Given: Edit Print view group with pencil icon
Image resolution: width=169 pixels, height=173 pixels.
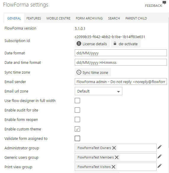Looking at the screenshot, I should (x=160, y=166).
